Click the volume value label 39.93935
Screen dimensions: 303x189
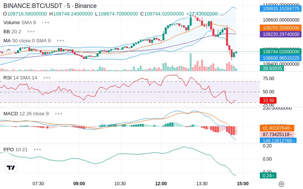pyautogui.click(x=272, y=68)
